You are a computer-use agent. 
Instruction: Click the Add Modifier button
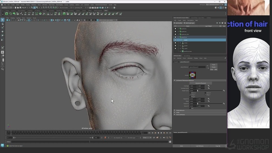point(178,23)
